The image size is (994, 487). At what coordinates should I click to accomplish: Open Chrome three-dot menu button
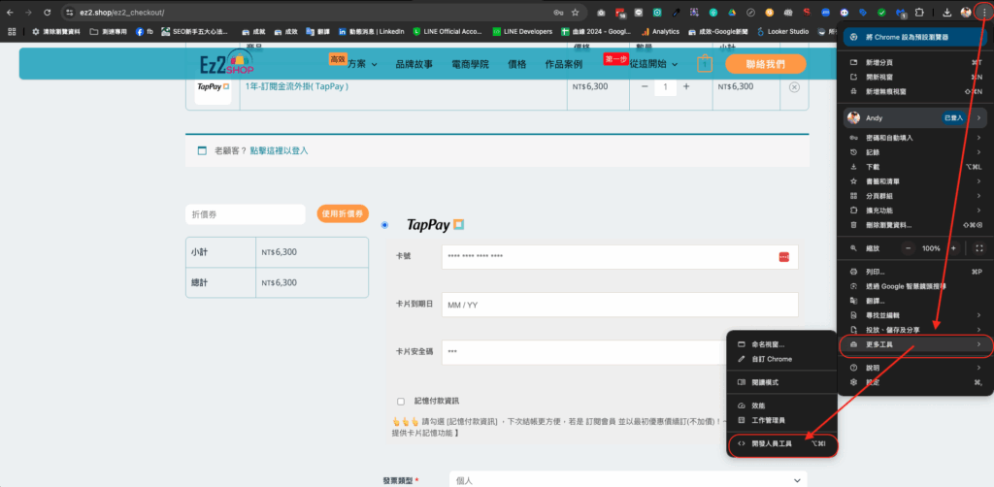(x=983, y=12)
